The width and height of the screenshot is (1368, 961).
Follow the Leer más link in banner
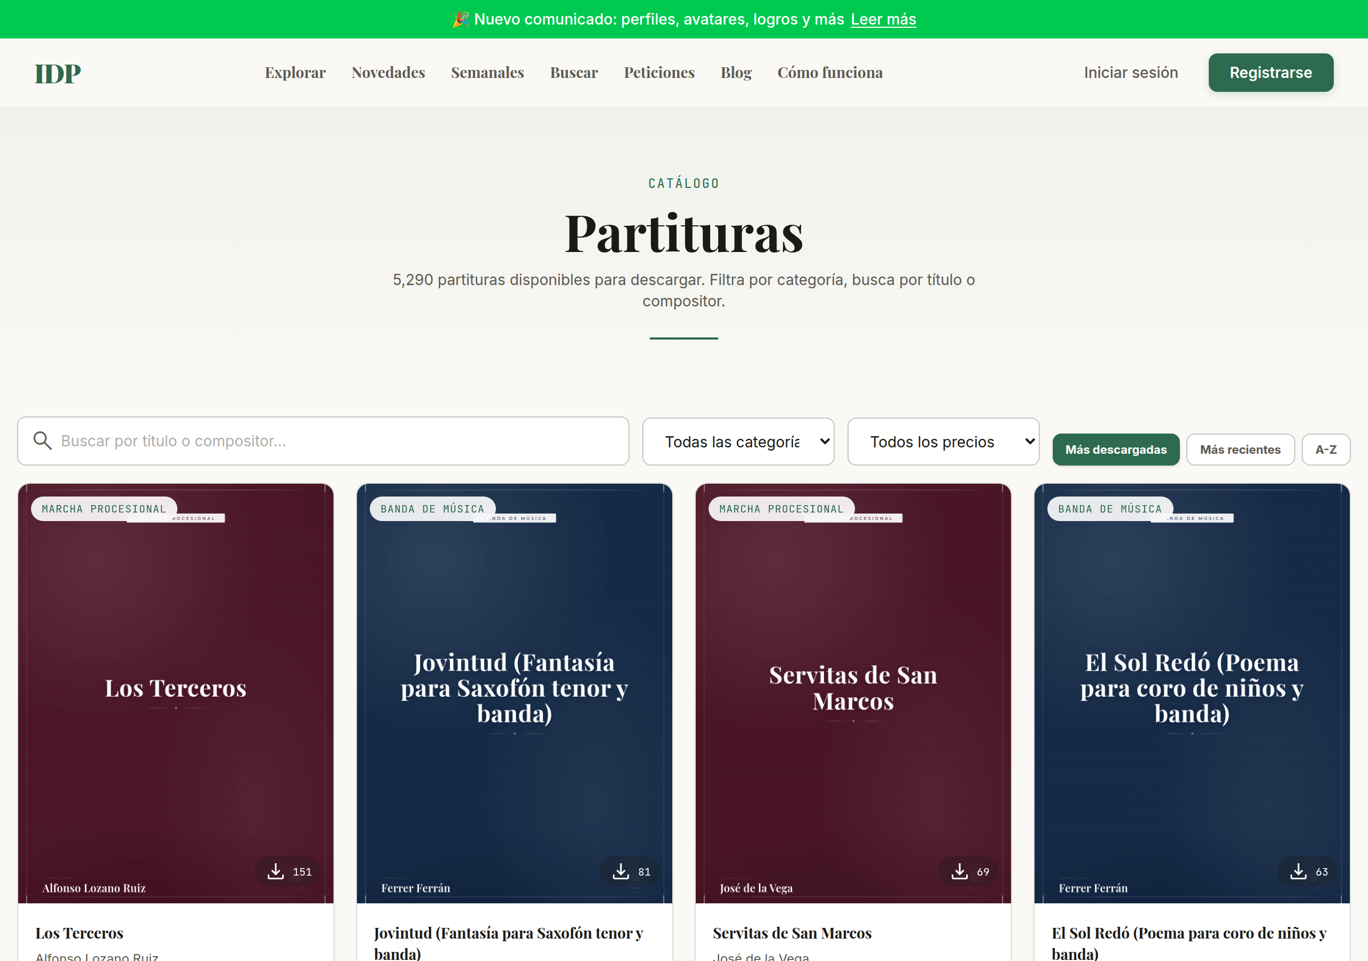pos(883,19)
